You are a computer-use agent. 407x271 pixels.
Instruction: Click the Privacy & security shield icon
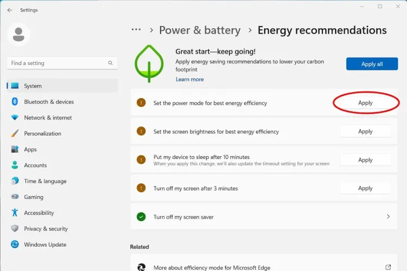pos(15,229)
